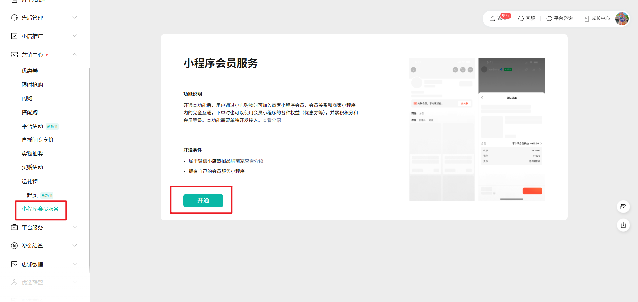638x302 pixels.
Task: Select 小程序会员服务 in sidebar
Action: 40,209
